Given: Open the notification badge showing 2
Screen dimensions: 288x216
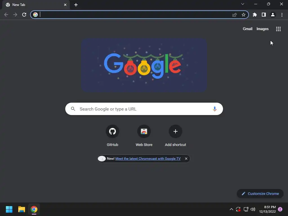Looking at the screenshot, I should point(280,209).
